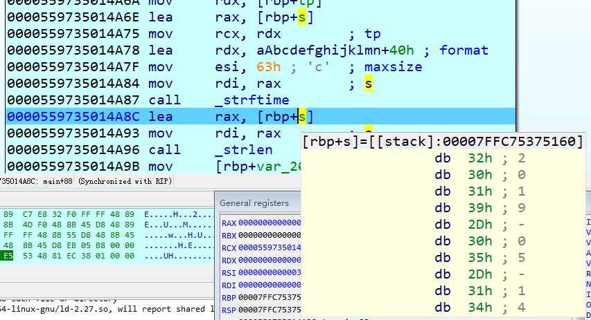Click 'Synchronized with RIP' status text
The width and height of the screenshot is (591, 320).
coord(125,181)
